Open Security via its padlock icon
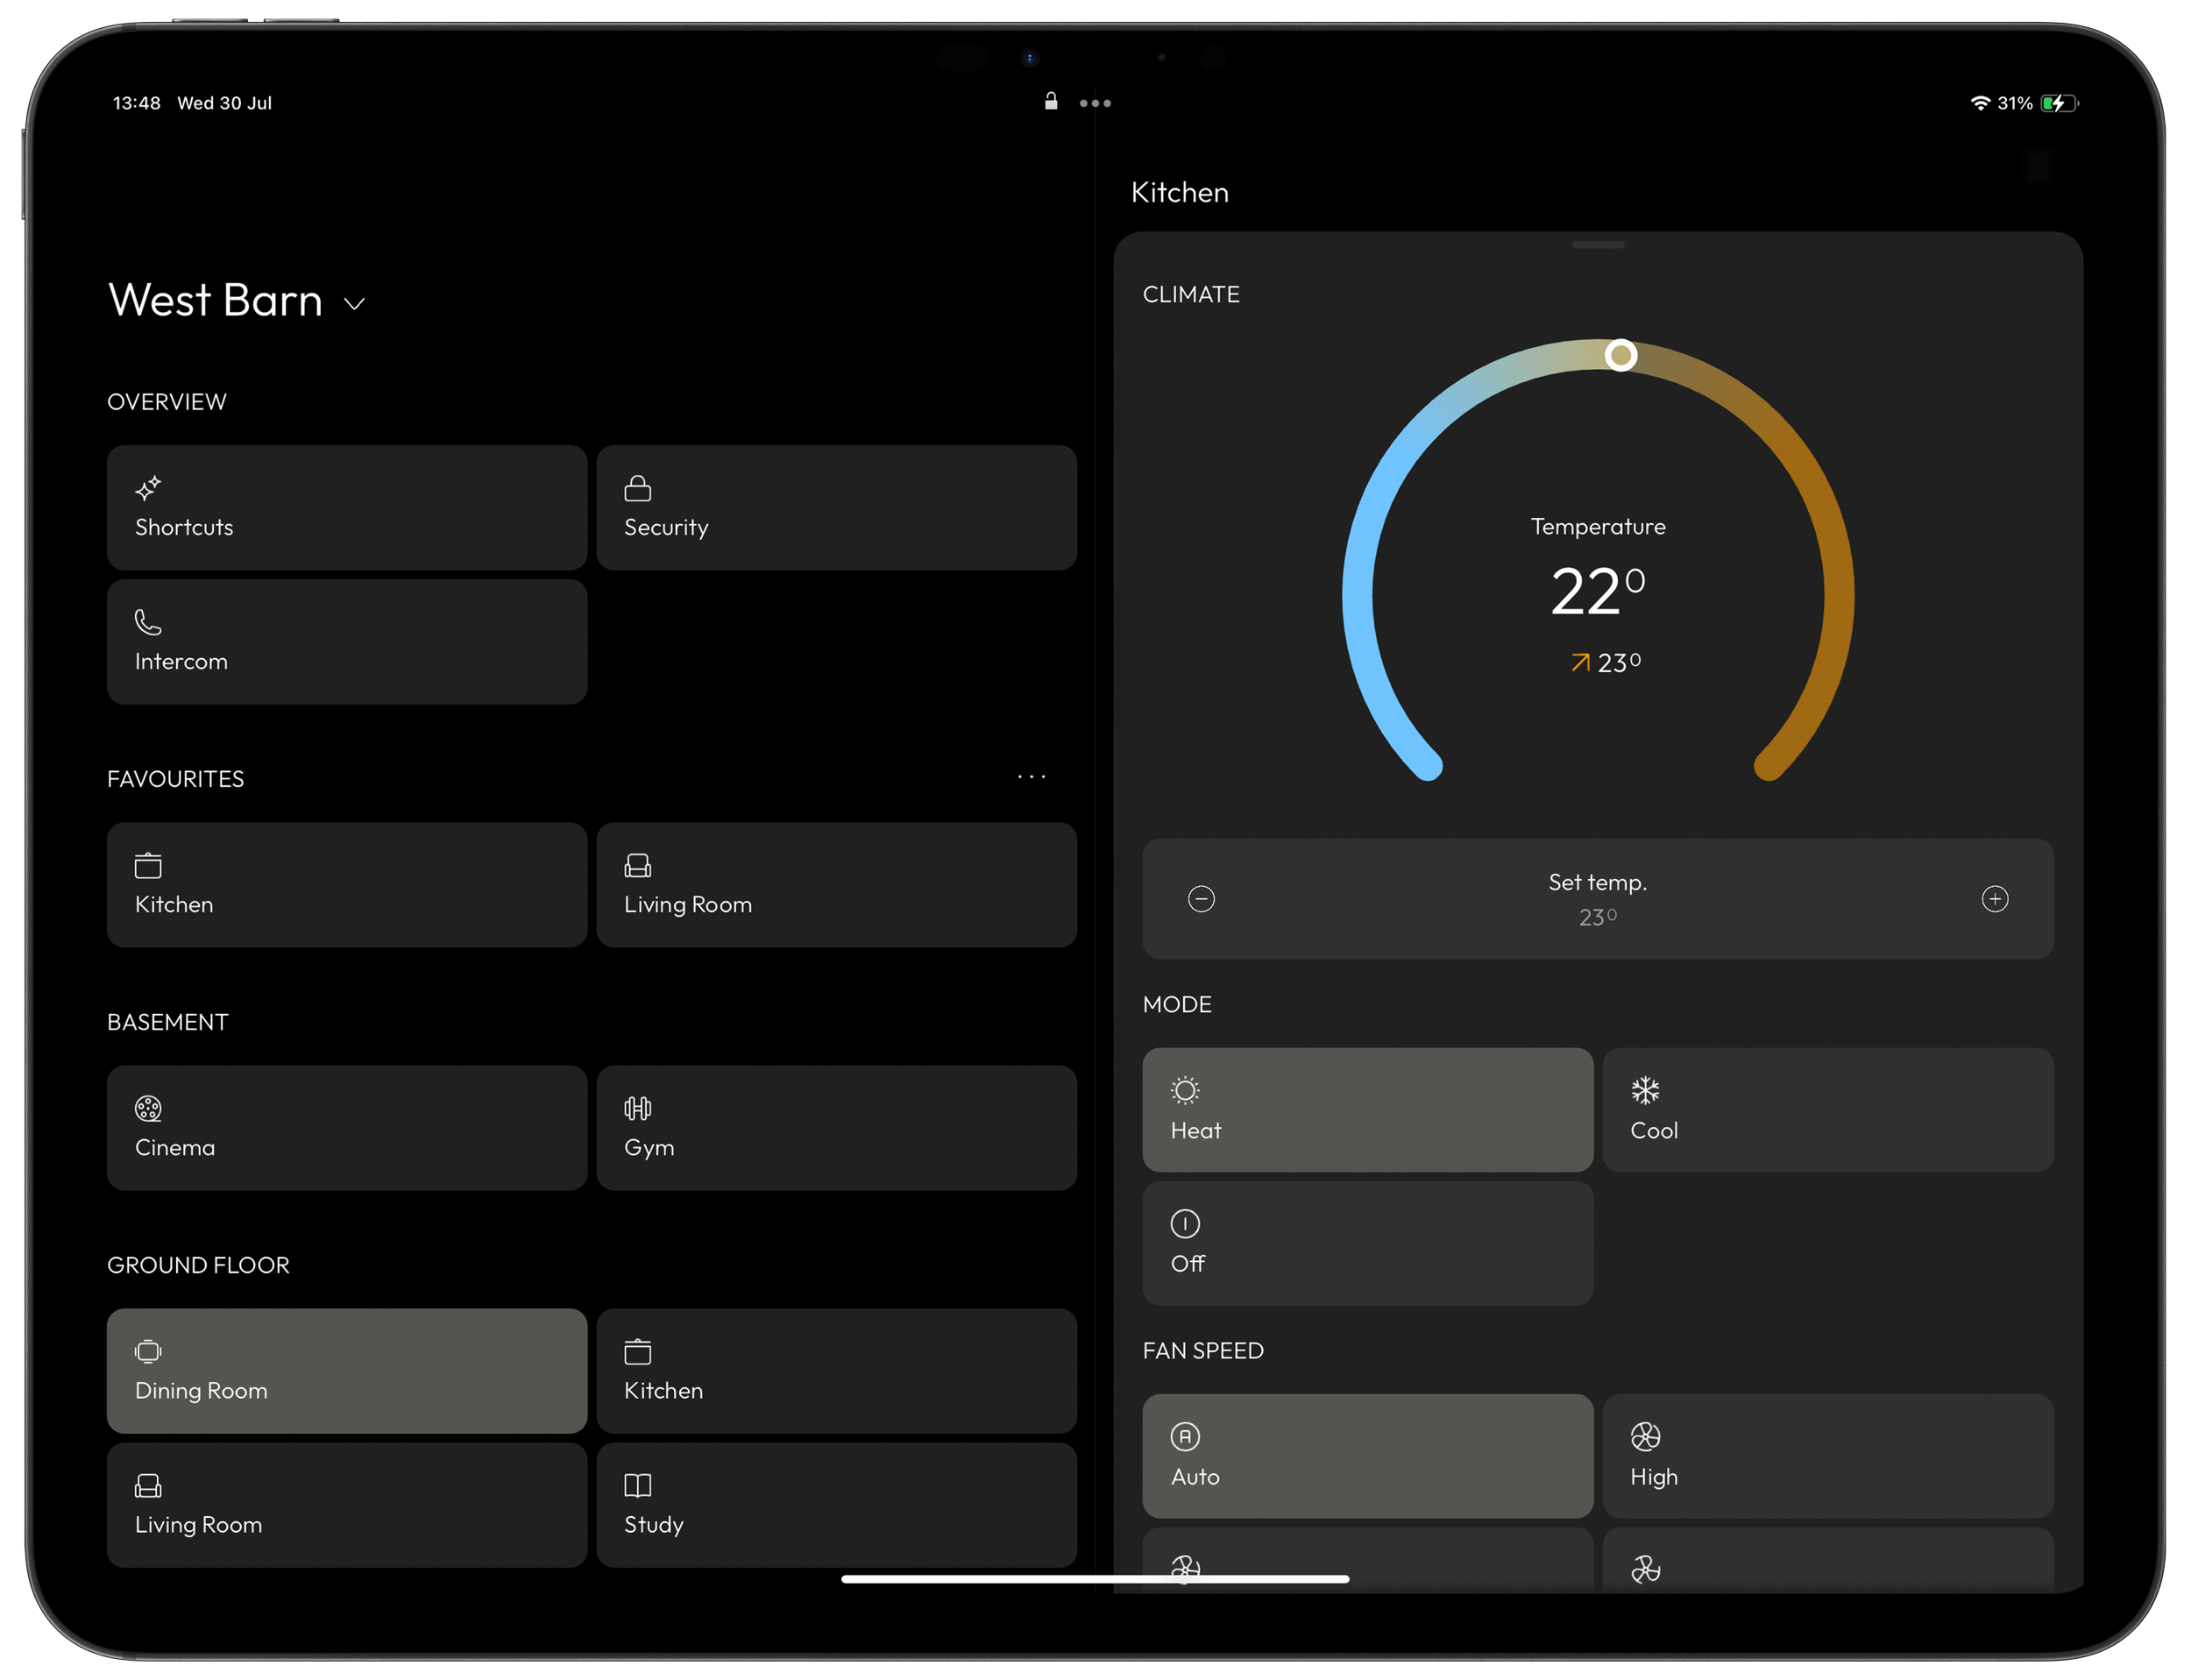 click(637, 488)
